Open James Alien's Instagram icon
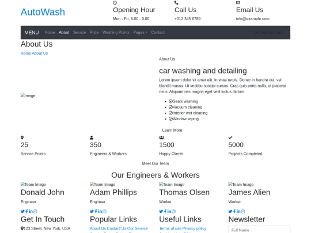The image size is (311, 233). point(243,211)
